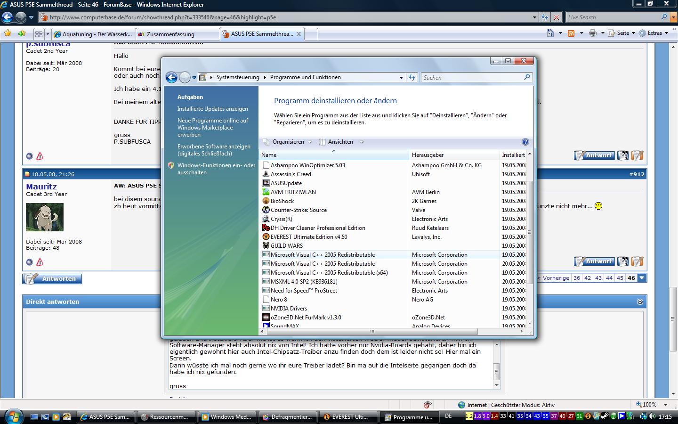The height and width of the screenshot is (424, 678).
Task: Click the refresh icon in Systemsteuerung address bar
Action: [x=412, y=77]
